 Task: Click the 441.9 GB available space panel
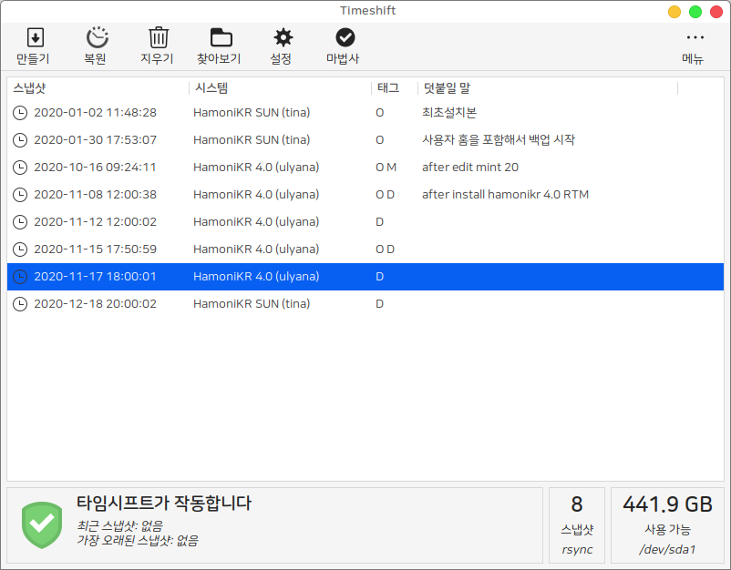667,524
